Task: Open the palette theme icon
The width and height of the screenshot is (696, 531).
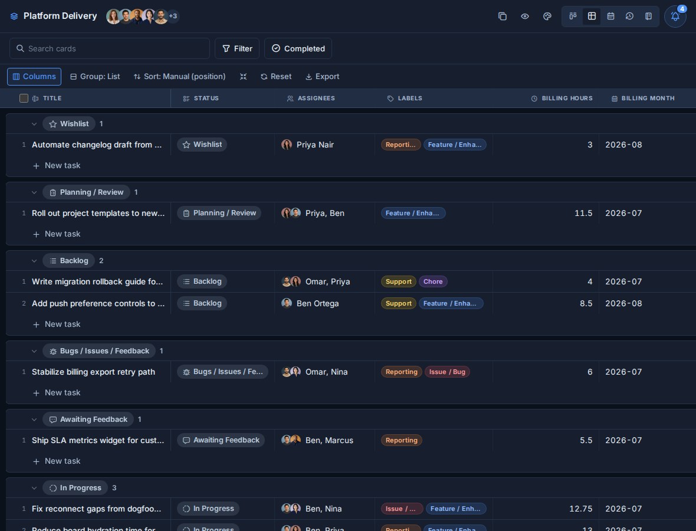Action: click(547, 17)
